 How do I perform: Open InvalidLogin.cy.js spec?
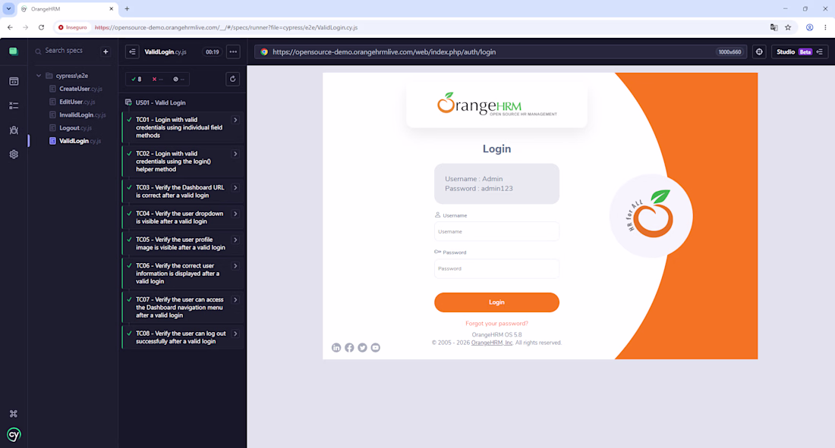click(x=83, y=115)
